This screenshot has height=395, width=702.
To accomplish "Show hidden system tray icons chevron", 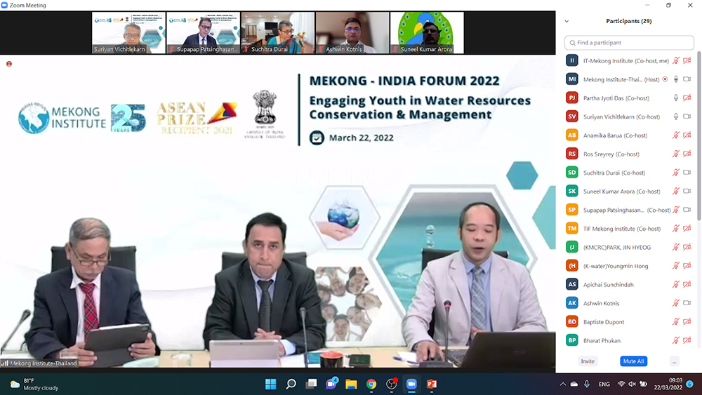I will pyautogui.click(x=563, y=384).
